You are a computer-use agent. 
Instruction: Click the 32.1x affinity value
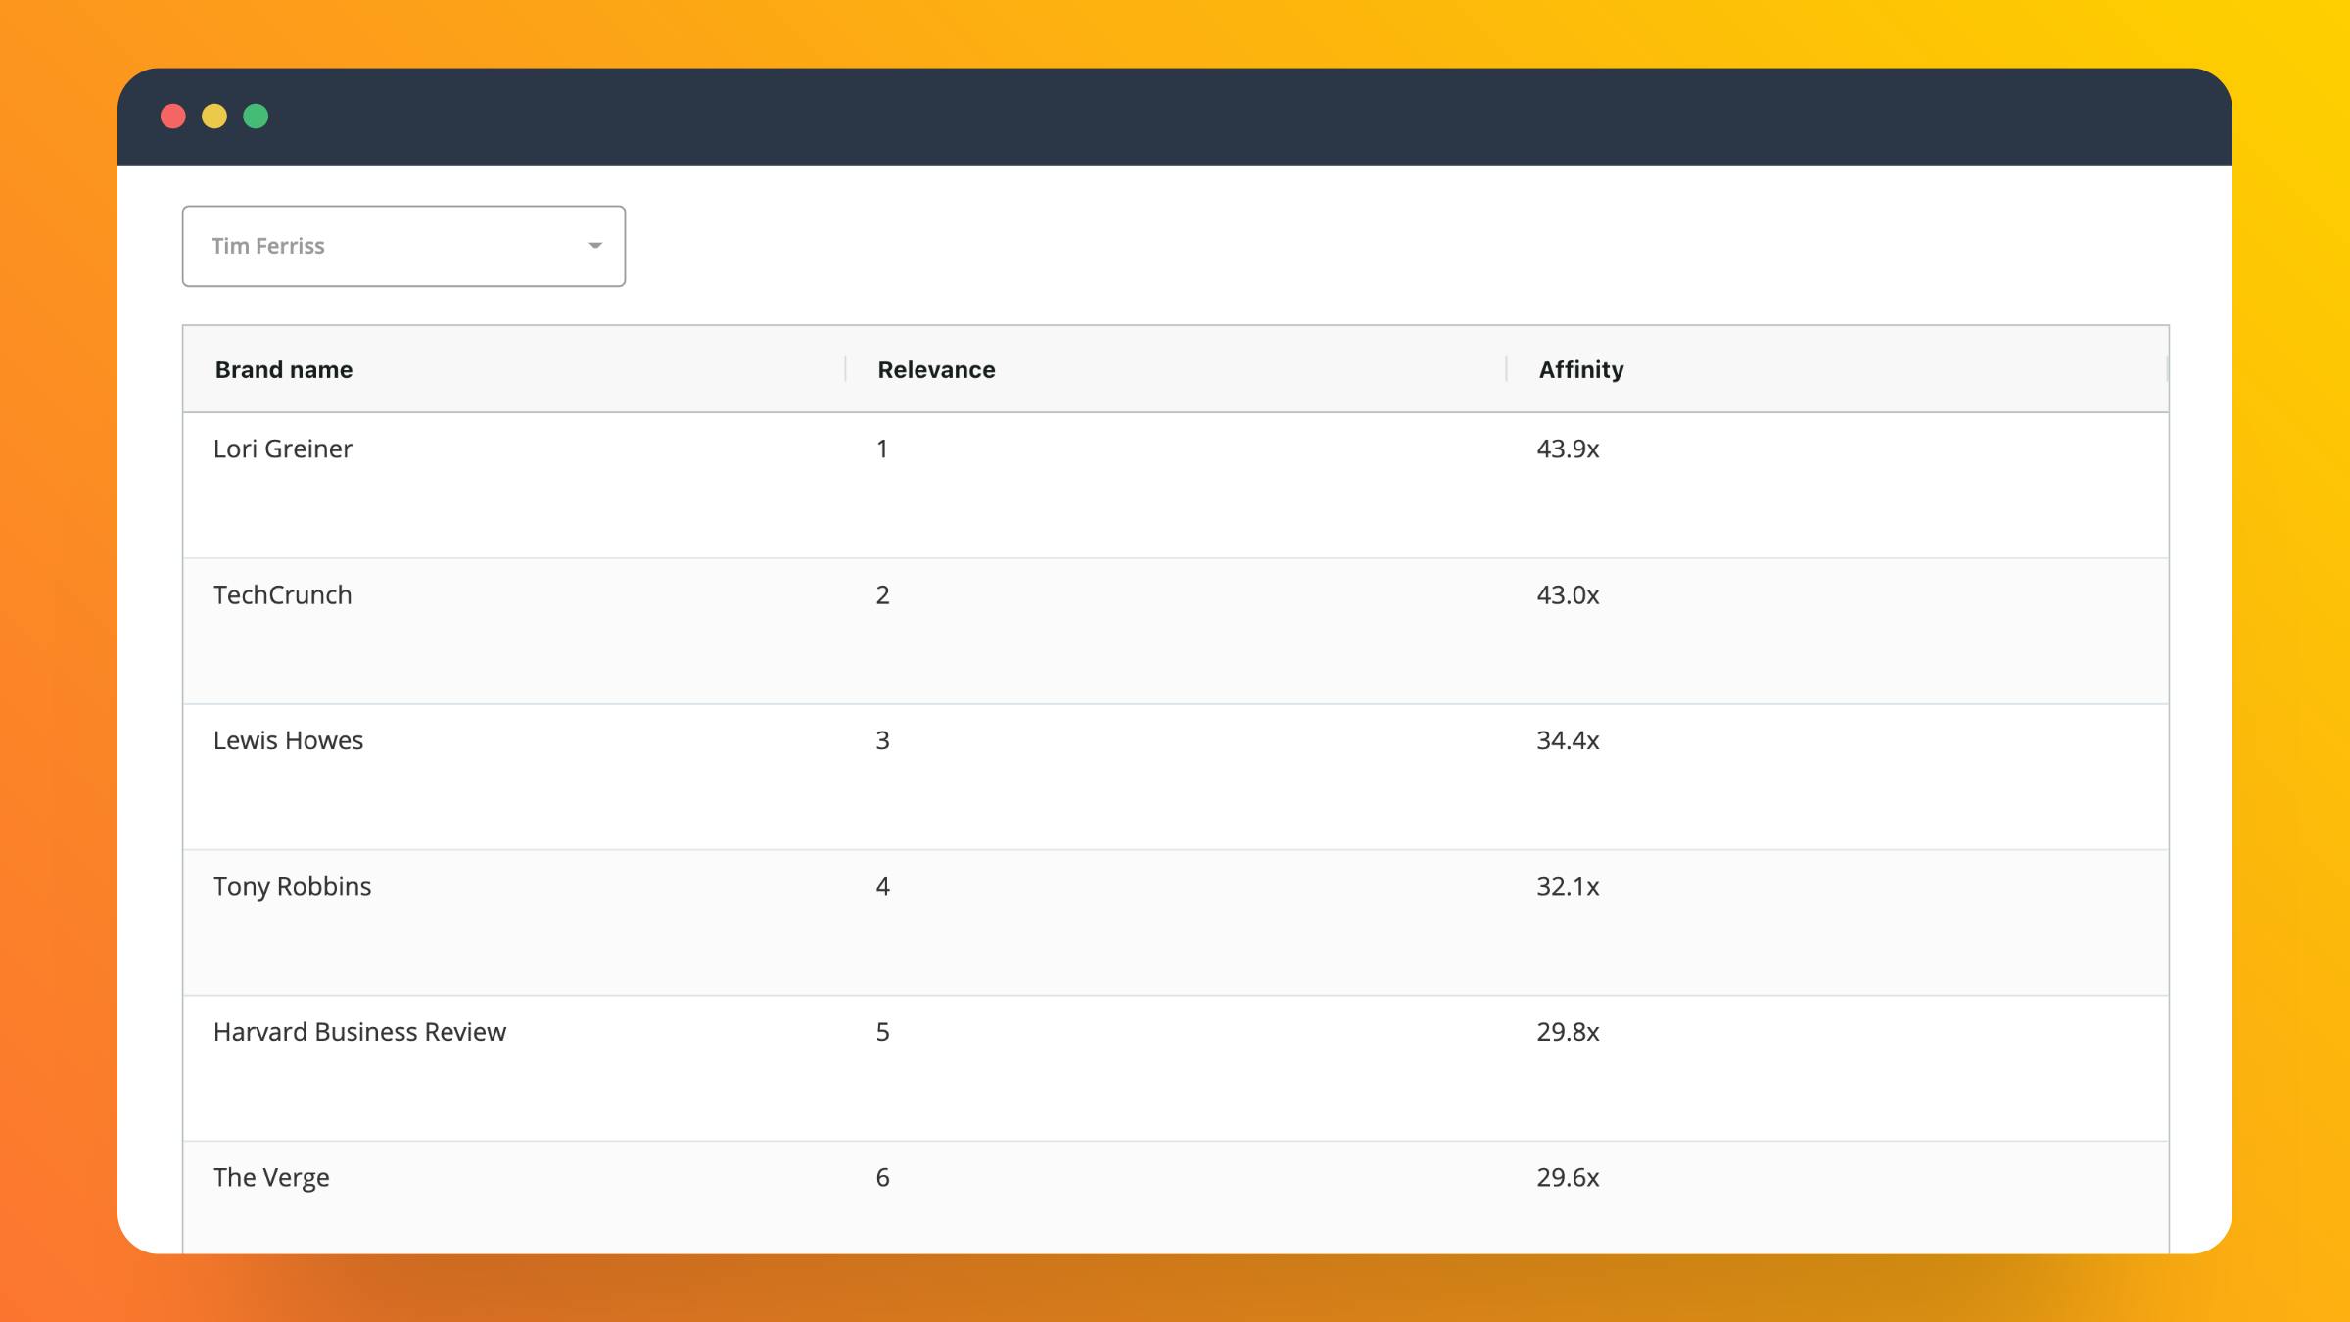pyautogui.click(x=1568, y=886)
